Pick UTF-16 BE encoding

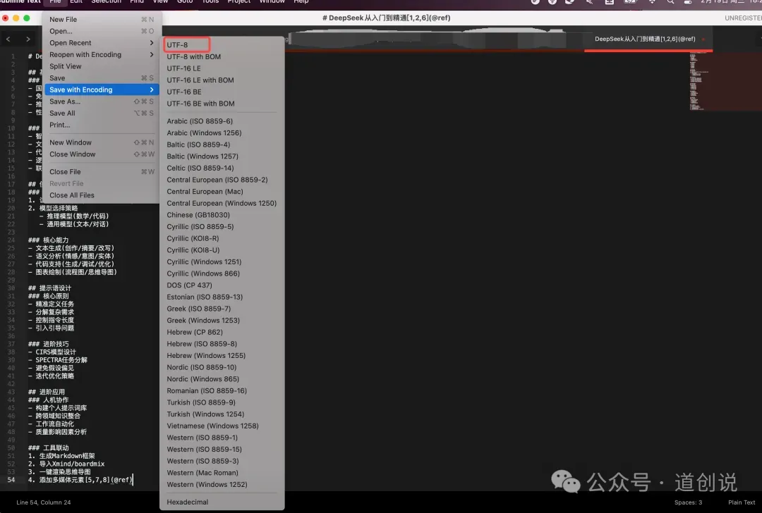click(x=222, y=92)
